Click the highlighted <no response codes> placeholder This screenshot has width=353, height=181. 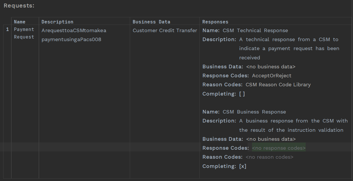click(x=278, y=148)
